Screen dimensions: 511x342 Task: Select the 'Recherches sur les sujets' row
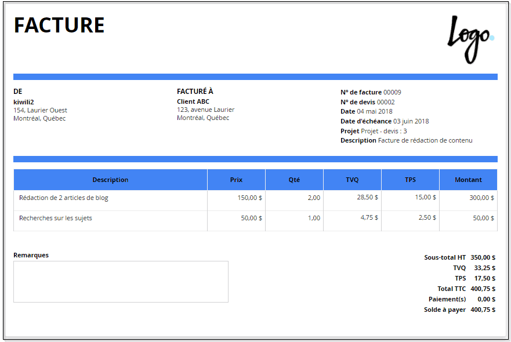pyautogui.click(x=56, y=218)
